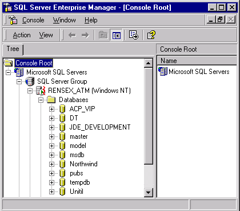Click the msdb database icon
The image size is (240, 211).
click(x=62, y=155)
